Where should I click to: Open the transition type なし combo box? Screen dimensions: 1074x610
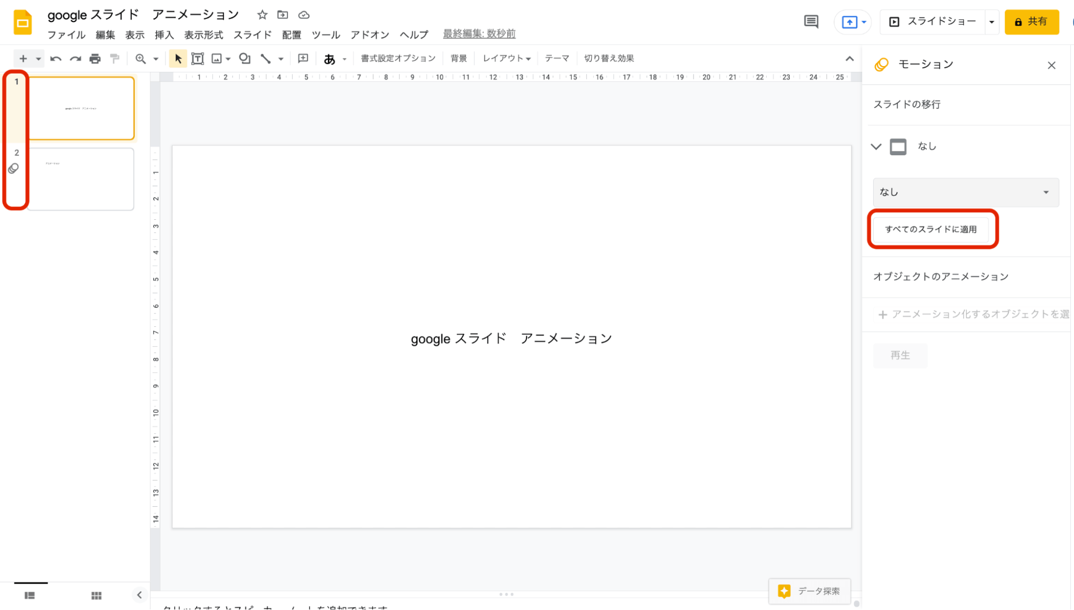tap(965, 192)
